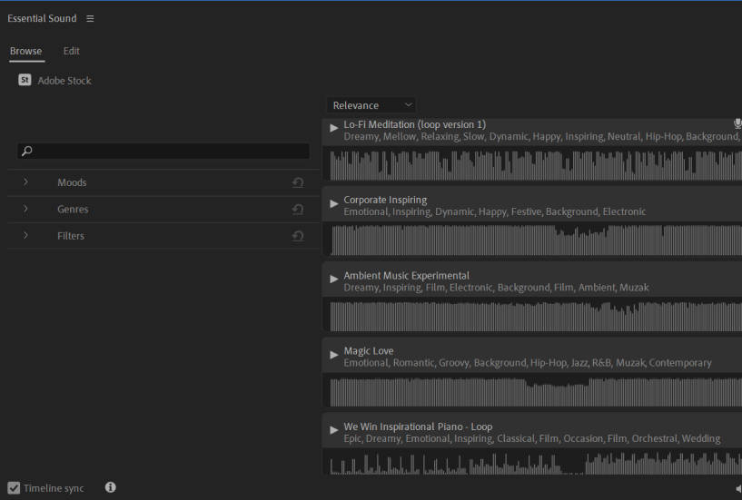This screenshot has width=742, height=500.
Task: Play the Ambient Music Experimental preview
Action: point(334,279)
